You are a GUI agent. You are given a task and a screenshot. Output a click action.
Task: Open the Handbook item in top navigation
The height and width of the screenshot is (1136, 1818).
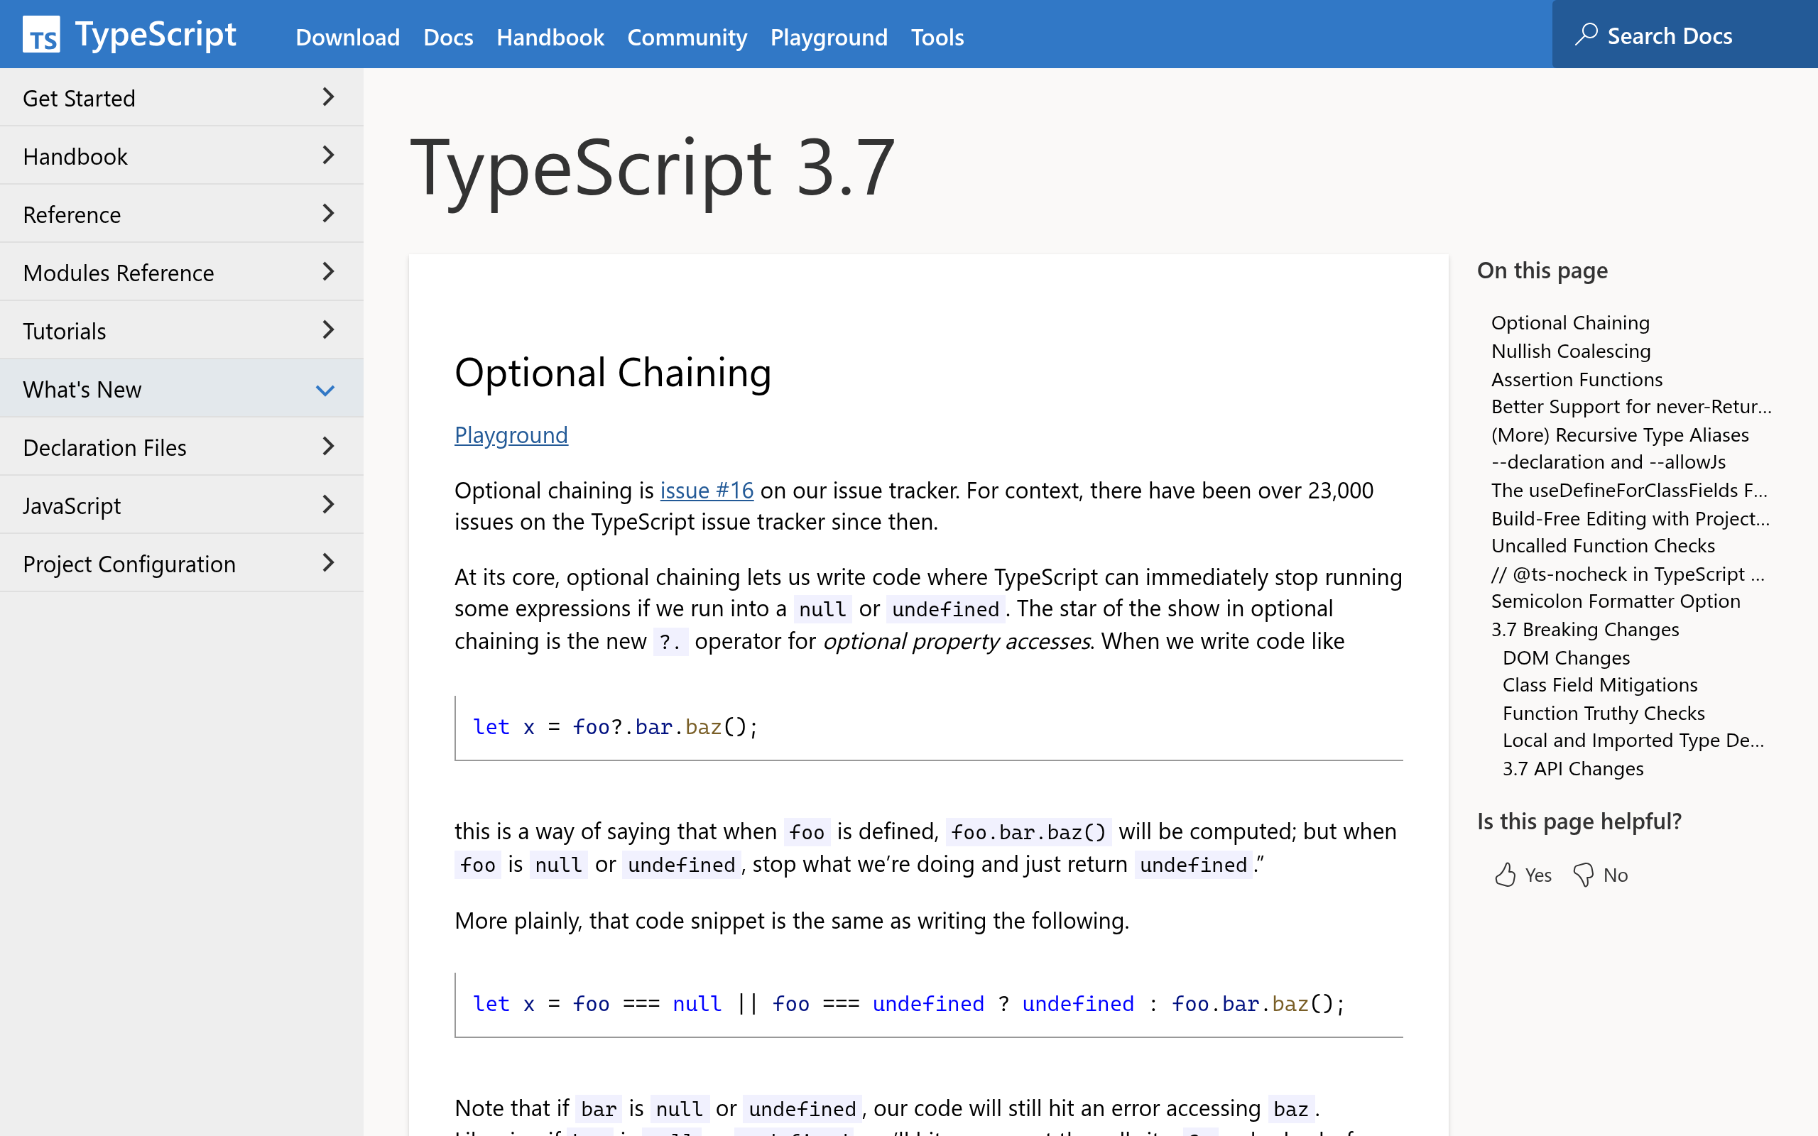[x=550, y=37]
